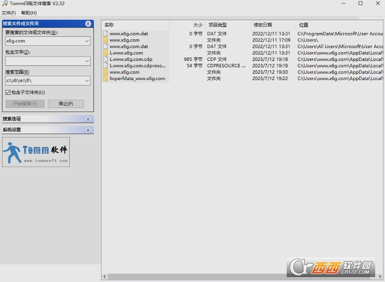Viewport: 385px width, 282px height.
Task: Sort by 项目类型 column header
Action: 228,25
